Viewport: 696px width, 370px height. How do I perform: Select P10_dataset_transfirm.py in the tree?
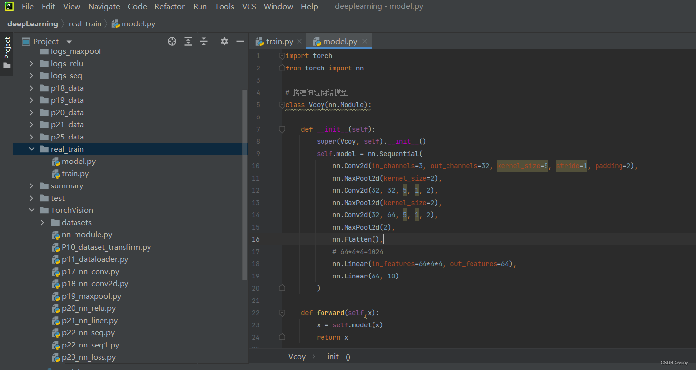pyautogui.click(x=106, y=247)
